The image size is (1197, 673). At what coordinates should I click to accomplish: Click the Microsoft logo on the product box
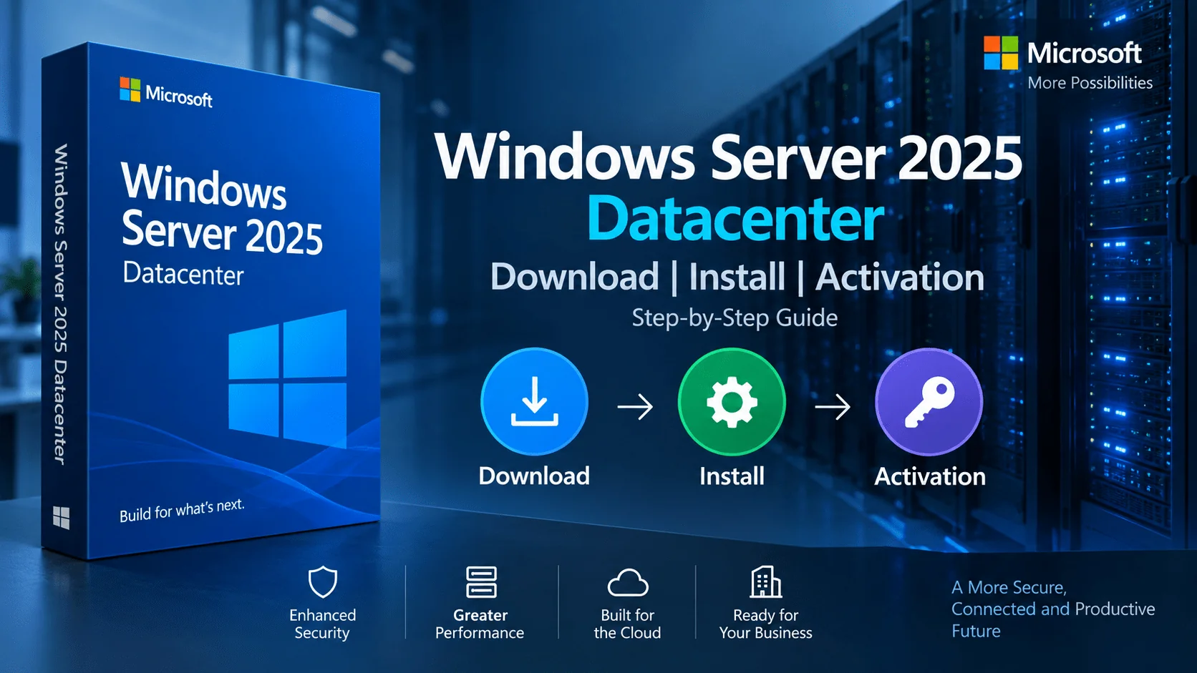166,93
